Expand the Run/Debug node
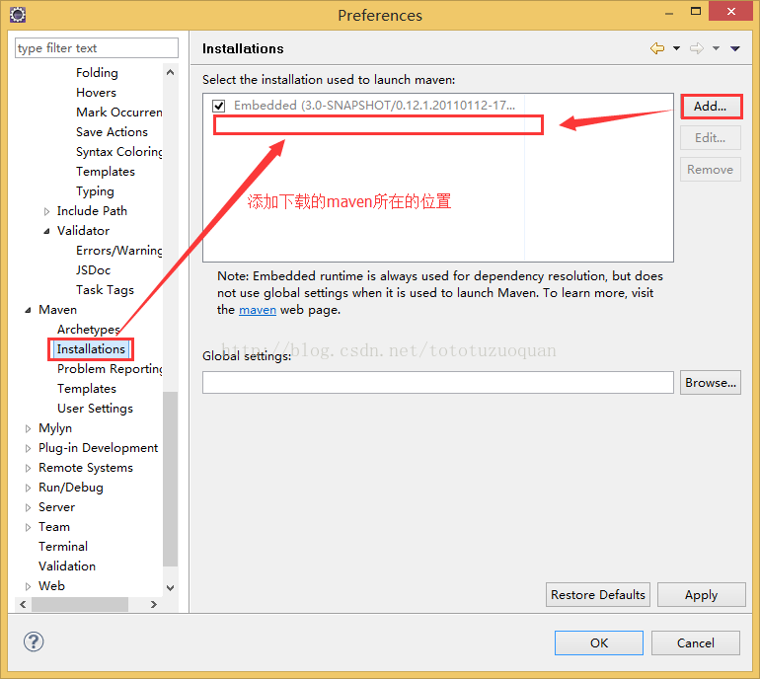760x679 pixels. [28, 489]
